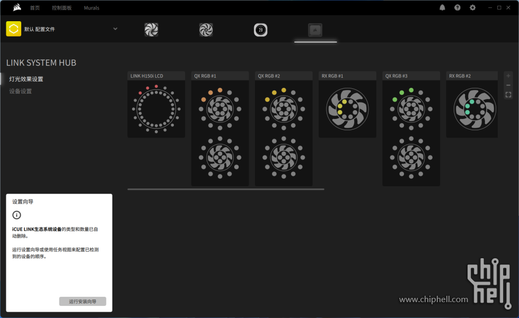Image resolution: width=519 pixels, height=318 pixels.
Task: Select the second fan device icon
Action: (206, 30)
